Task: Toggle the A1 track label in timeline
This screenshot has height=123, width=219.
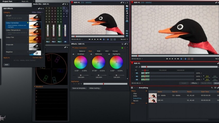Action: tap(137, 76)
